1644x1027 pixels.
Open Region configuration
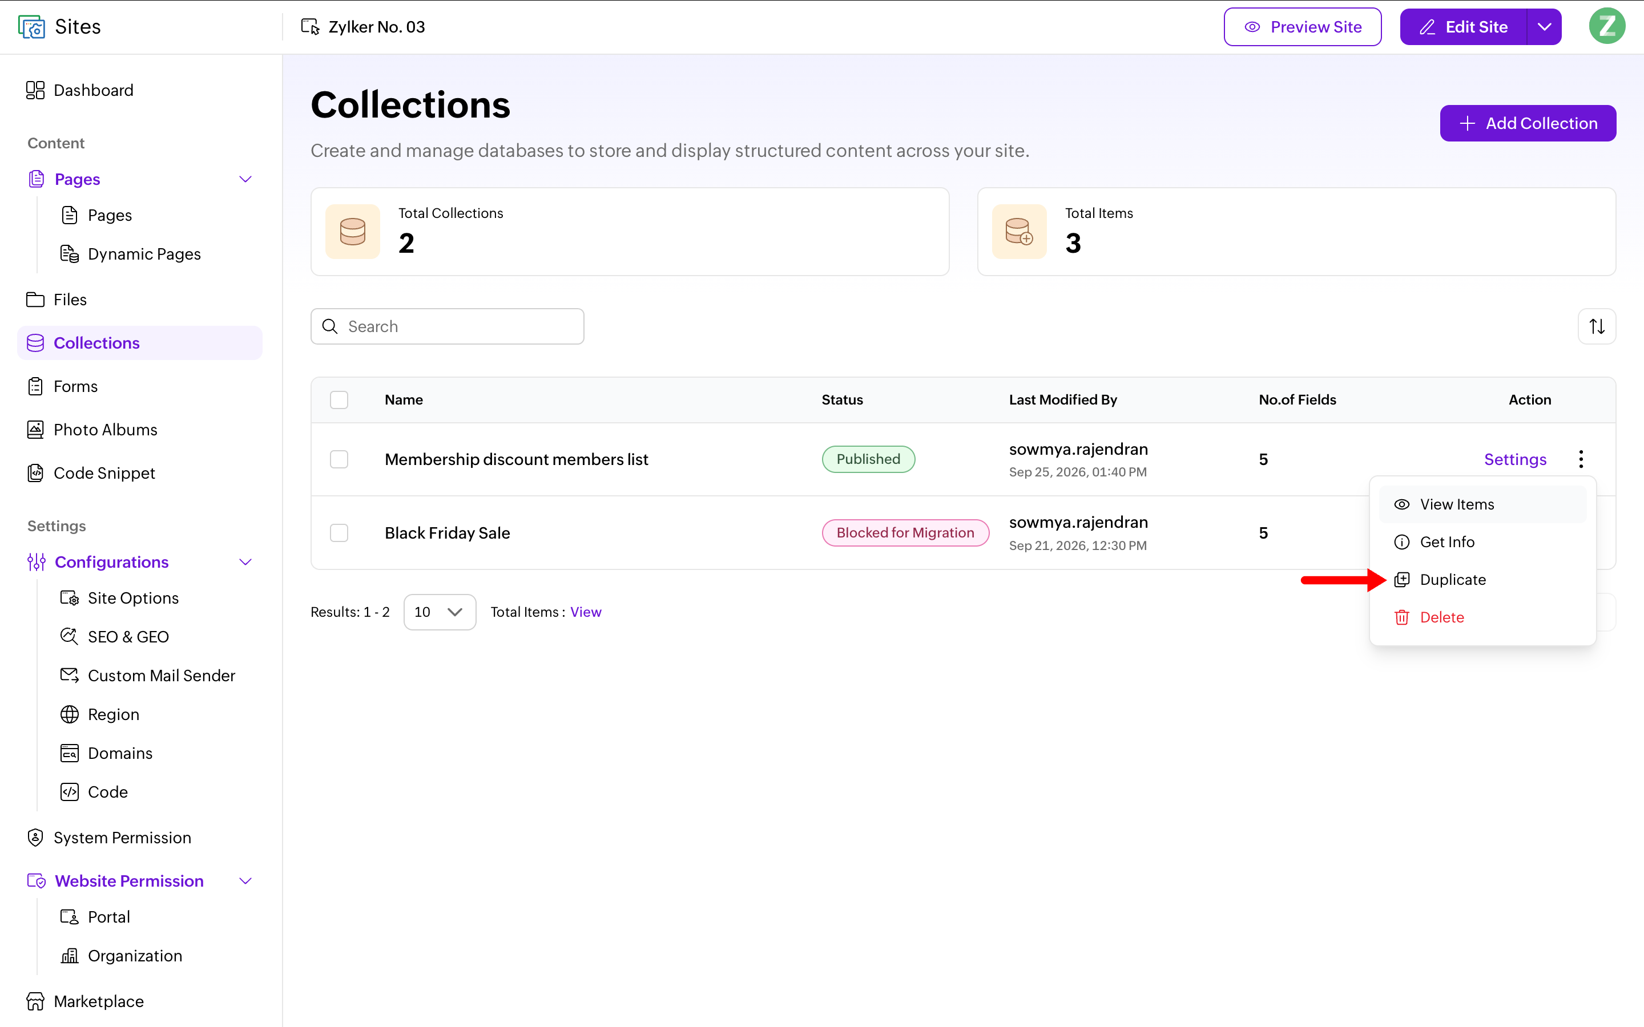coord(100,714)
